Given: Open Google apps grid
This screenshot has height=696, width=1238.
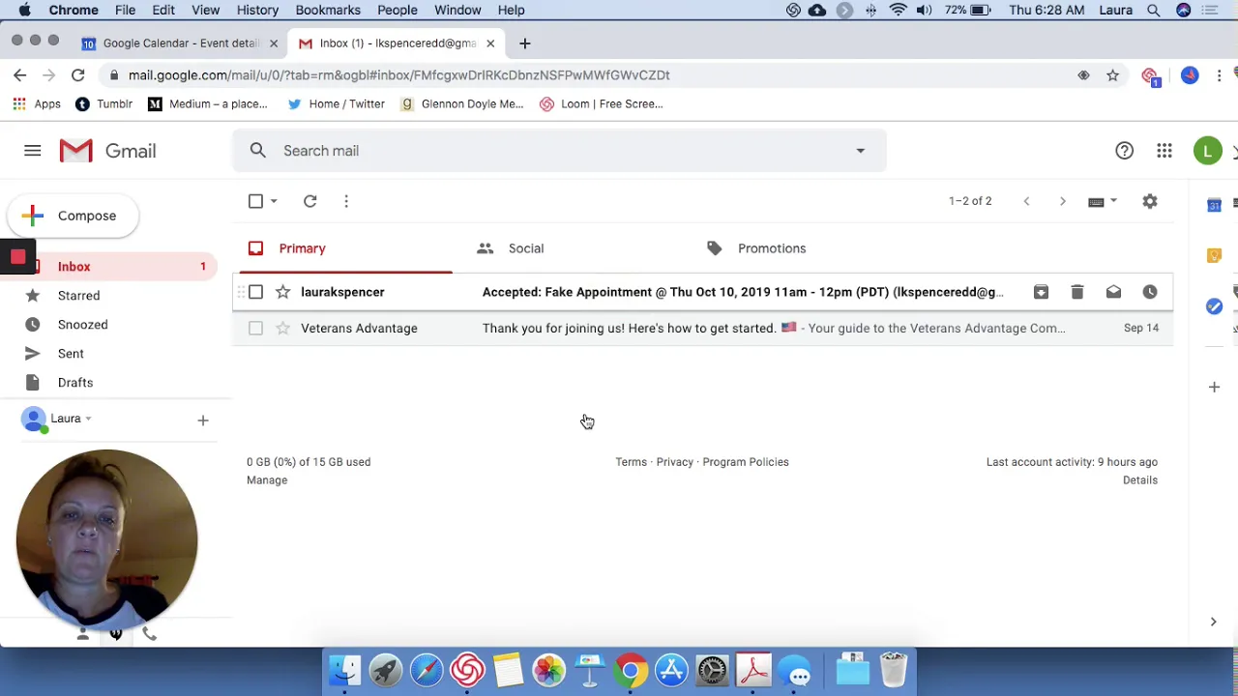Looking at the screenshot, I should (1164, 151).
